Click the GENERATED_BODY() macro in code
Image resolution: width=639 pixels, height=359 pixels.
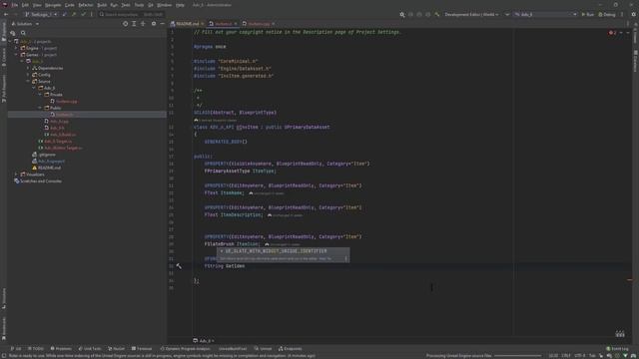click(226, 142)
